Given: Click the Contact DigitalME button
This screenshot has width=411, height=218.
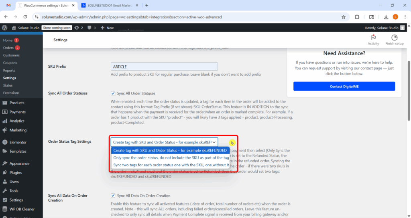Looking at the screenshot, I should [344, 87].
